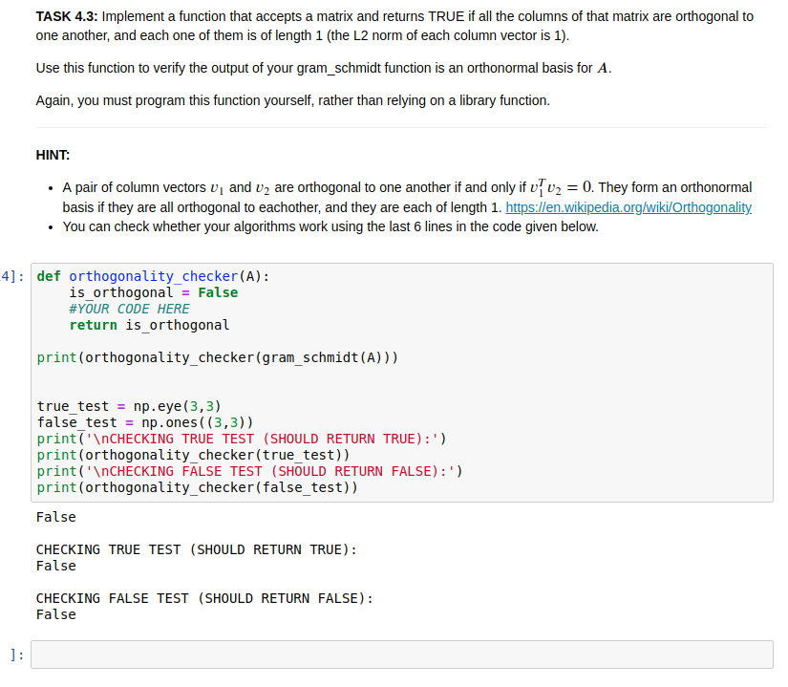Click the '#YOUR CODE HERE' comment
Screen dimensions: 788x687
(129, 309)
